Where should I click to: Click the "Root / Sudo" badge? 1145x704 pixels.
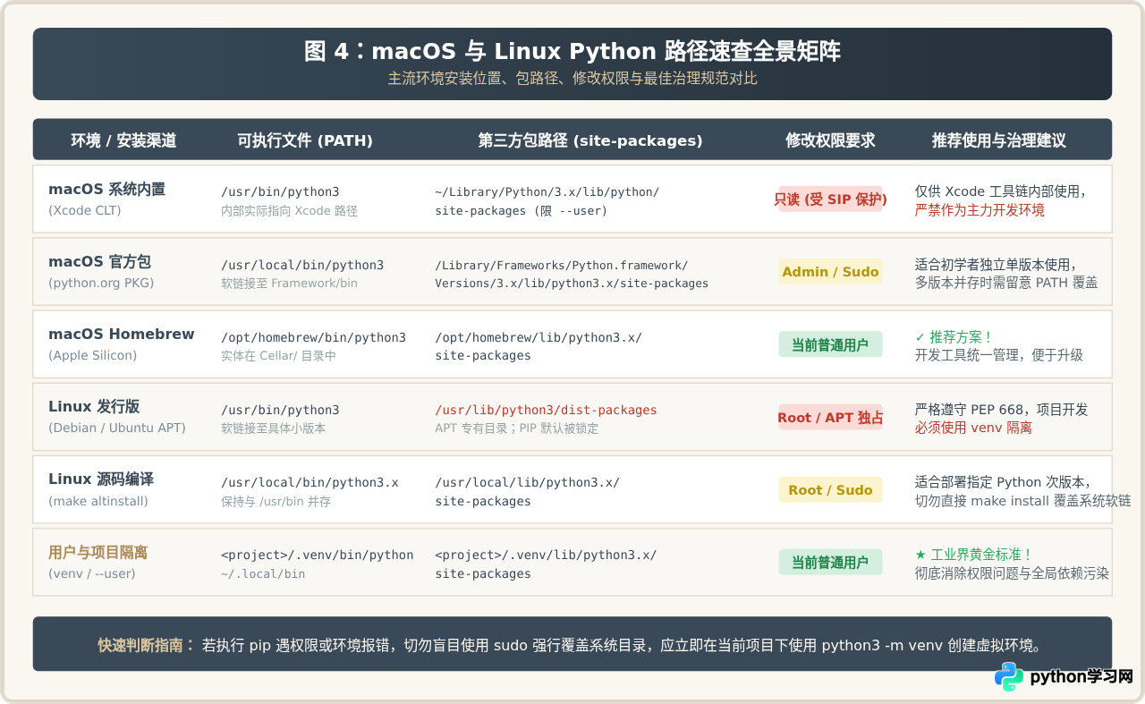coord(830,490)
